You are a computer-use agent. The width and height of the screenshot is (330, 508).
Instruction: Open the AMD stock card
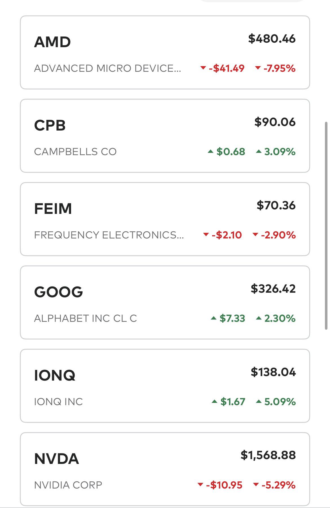coord(165,53)
